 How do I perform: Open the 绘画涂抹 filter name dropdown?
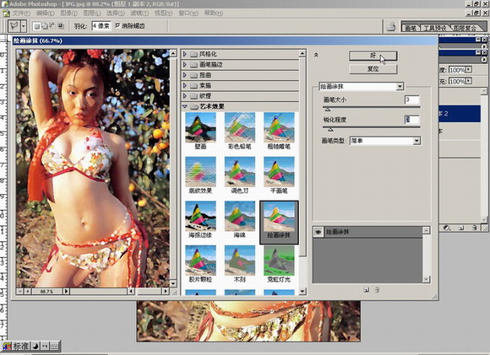pos(400,86)
